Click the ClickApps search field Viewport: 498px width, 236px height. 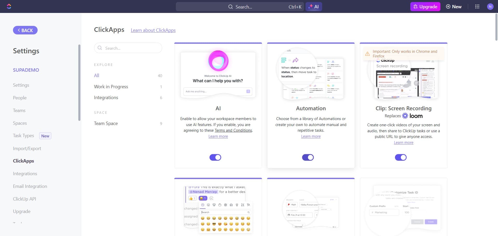point(128,48)
